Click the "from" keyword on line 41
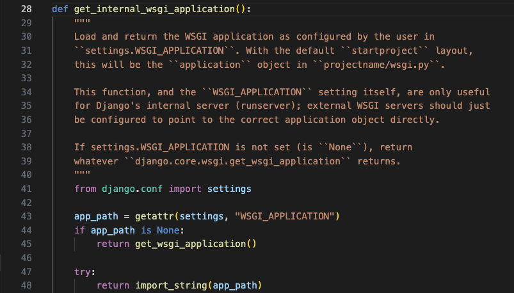 [85, 189]
